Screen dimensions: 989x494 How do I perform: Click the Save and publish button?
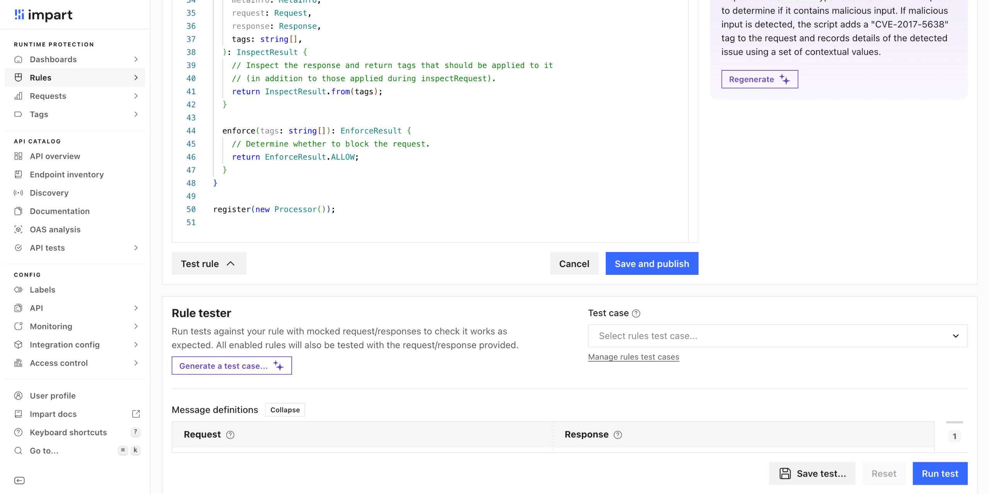(x=651, y=264)
